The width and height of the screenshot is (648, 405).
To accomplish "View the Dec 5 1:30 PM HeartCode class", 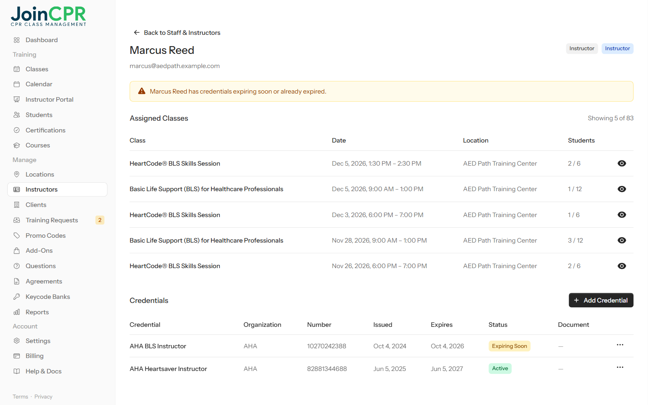I will click(x=622, y=164).
